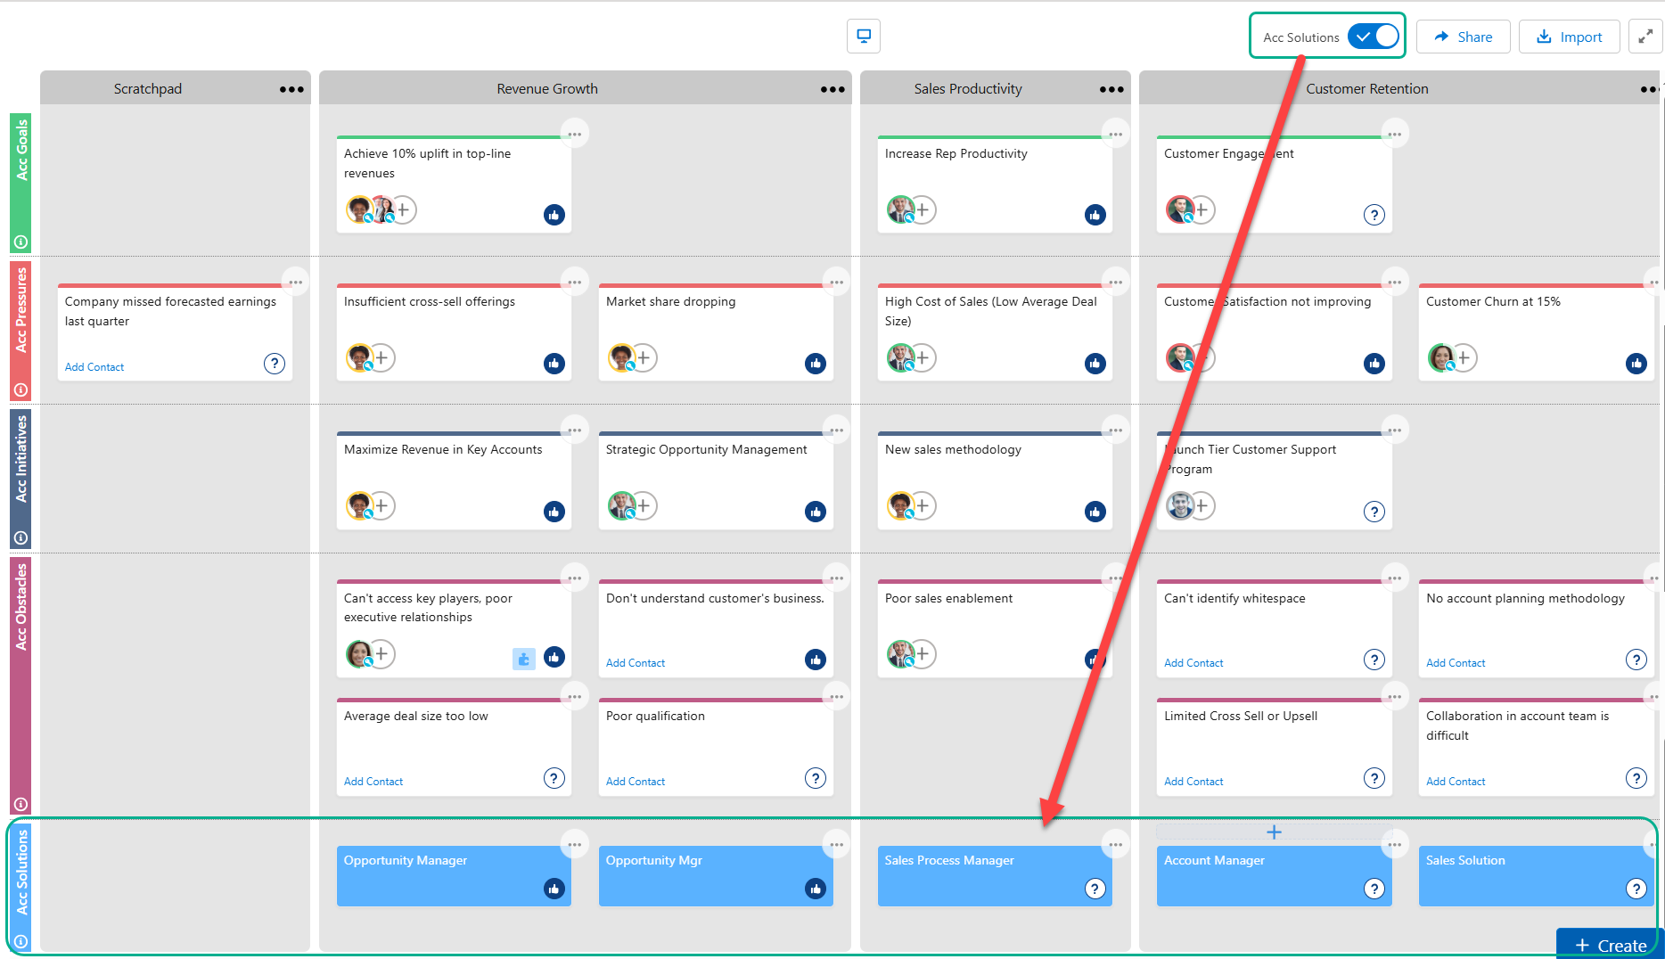The width and height of the screenshot is (1665, 959).
Task: Click the Import button
Action: click(1569, 37)
